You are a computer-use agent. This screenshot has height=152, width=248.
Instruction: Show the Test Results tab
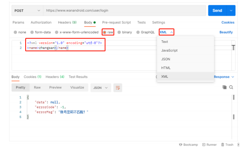(x=78, y=77)
